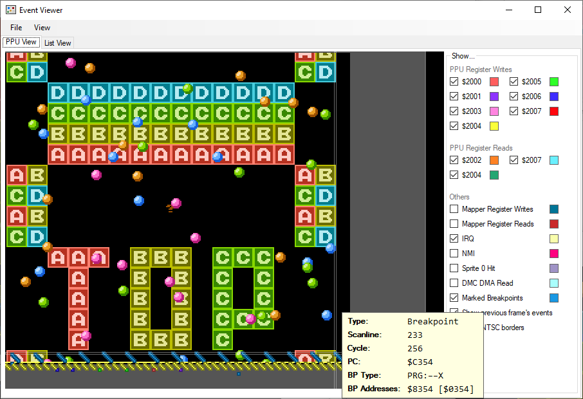Open the View menu
Viewport: 583px width, 399px height.
tap(42, 28)
